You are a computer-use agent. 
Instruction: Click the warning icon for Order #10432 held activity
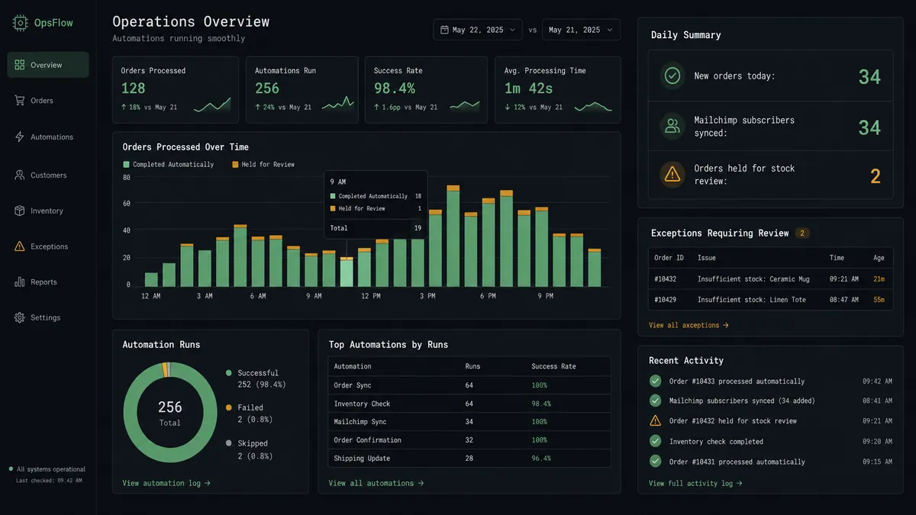click(x=655, y=420)
